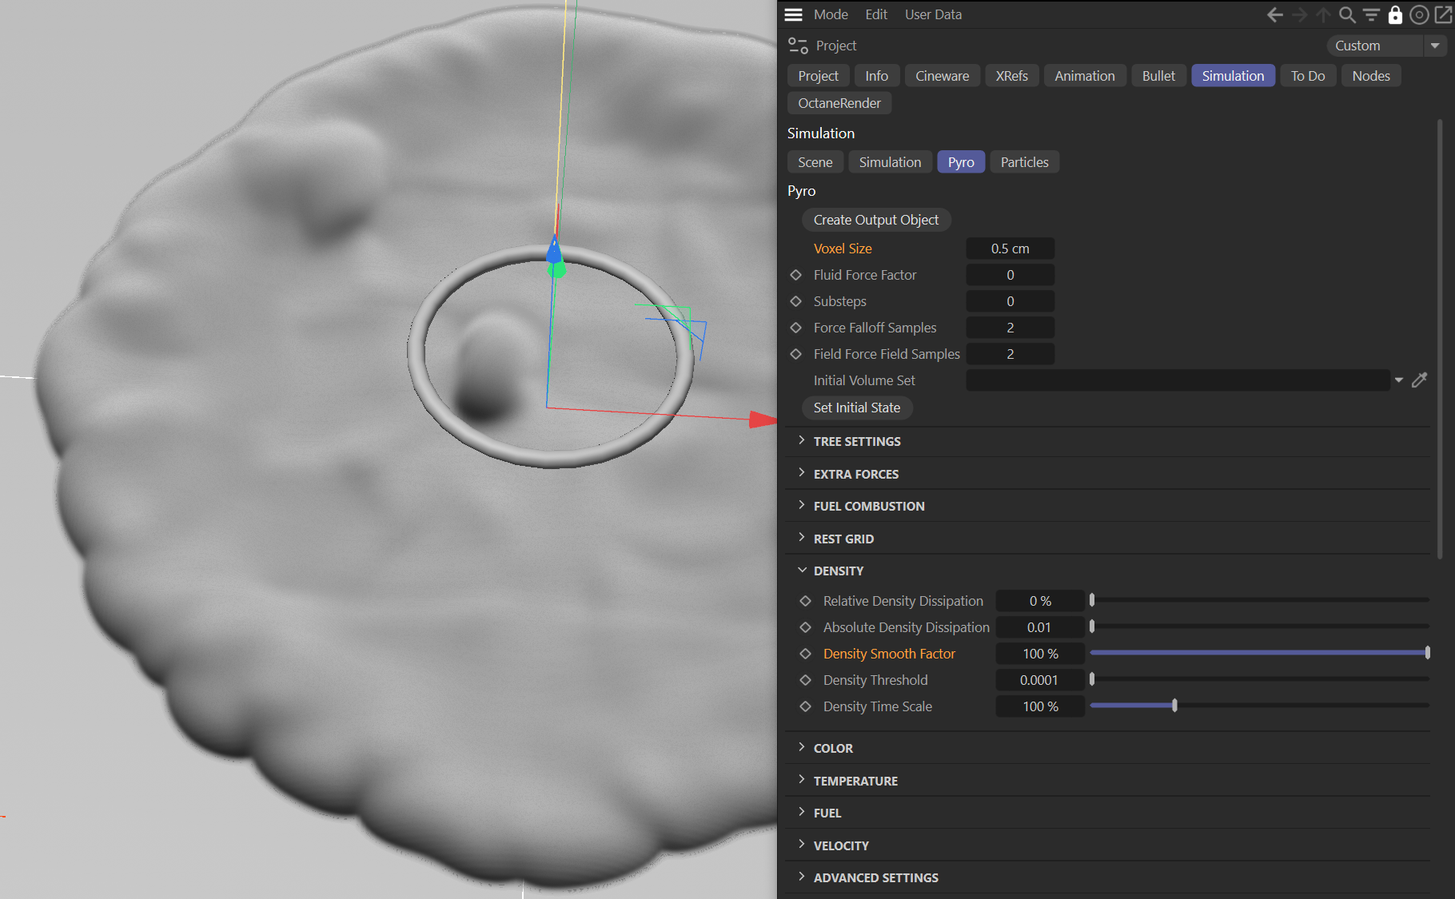Adjust the Relative Density Dissipation slider

tap(1259, 600)
